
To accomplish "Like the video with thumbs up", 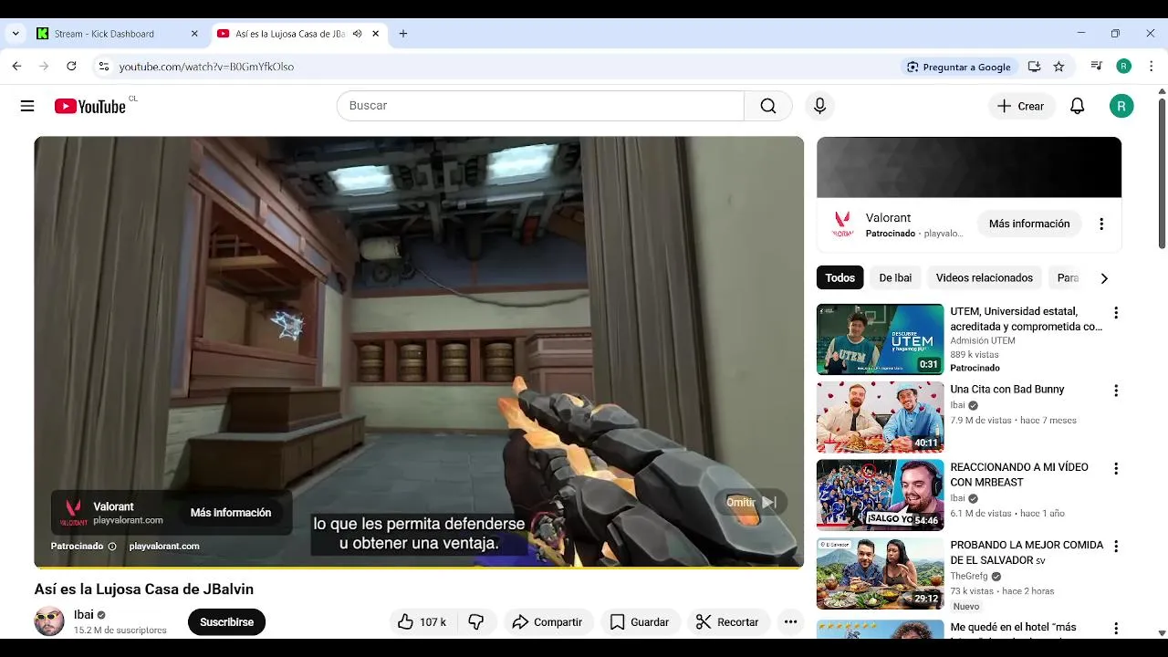I will pos(421,622).
